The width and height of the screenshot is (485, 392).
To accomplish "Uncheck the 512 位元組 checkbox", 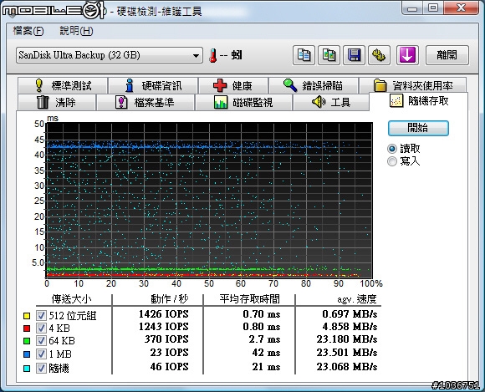I will (x=41, y=316).
